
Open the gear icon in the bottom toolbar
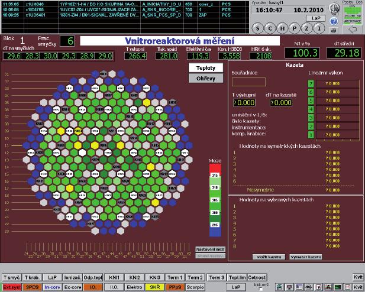click(x=309, y=287)
